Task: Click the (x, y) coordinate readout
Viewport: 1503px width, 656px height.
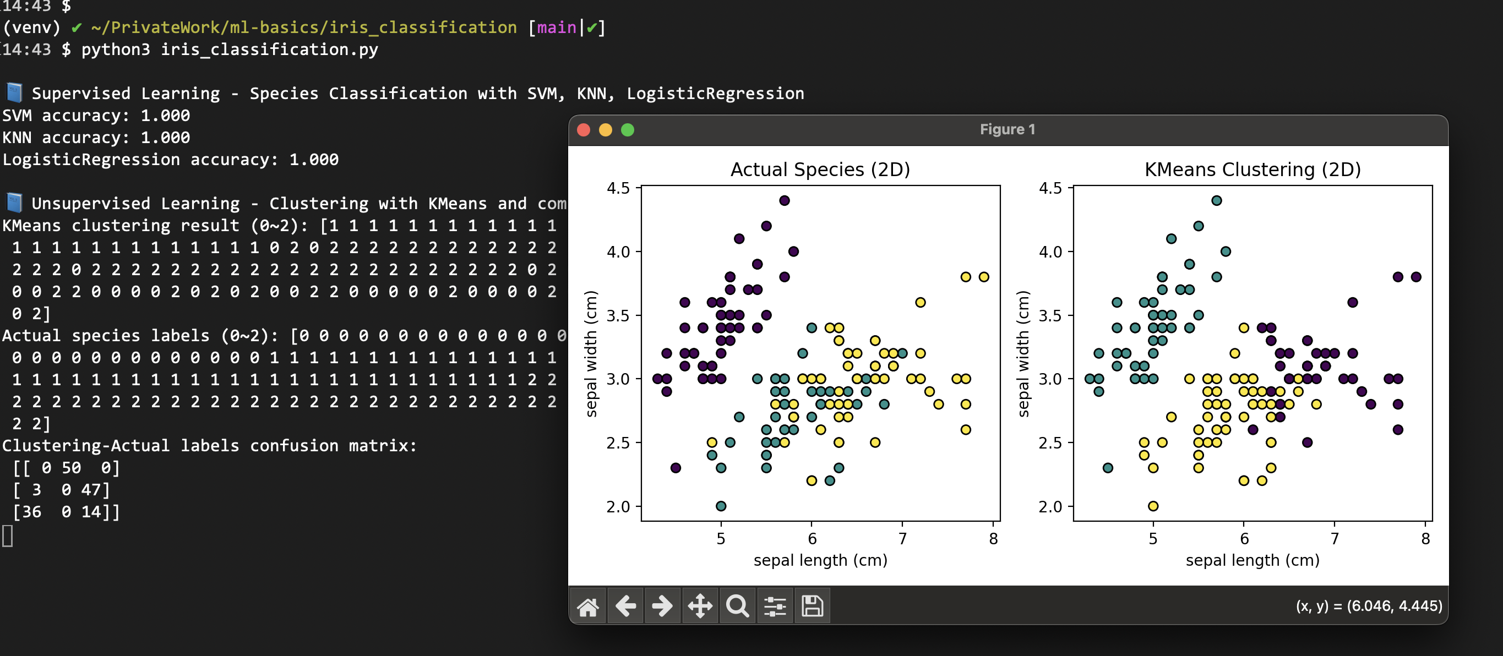Action: pyautogui.click(x=1368, y=606)
